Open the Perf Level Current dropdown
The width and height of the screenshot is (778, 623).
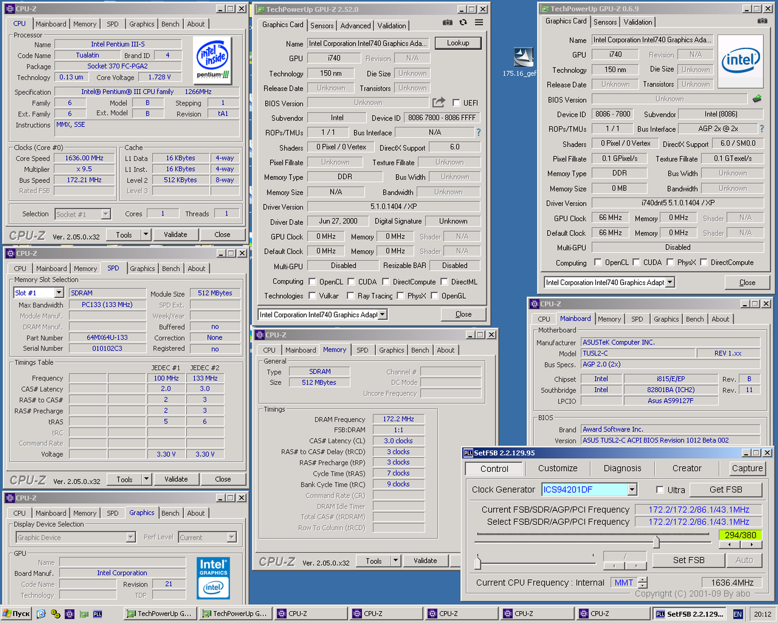pos(232,537)
